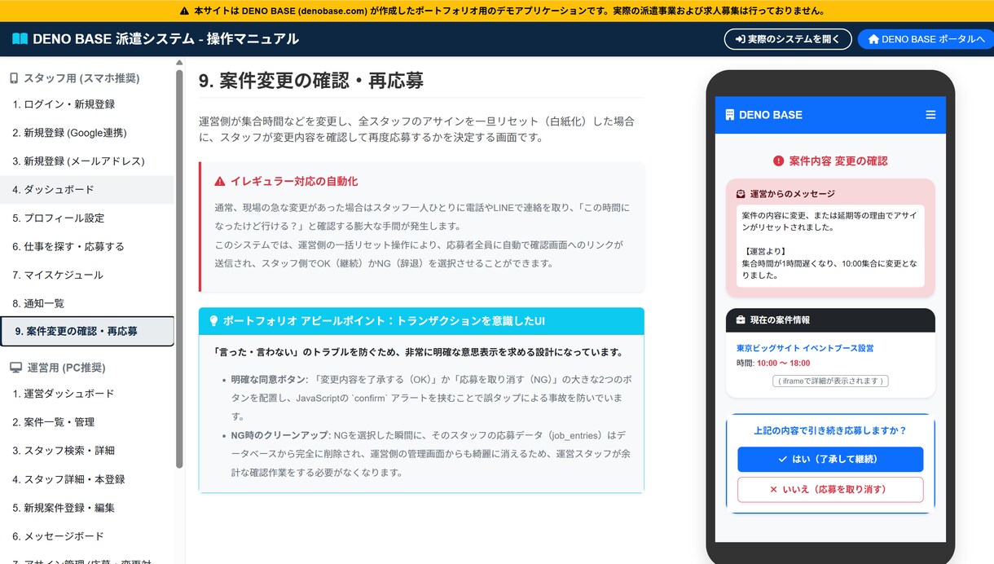Cancel with いいえ（応募を取り消す）button
994x564 pixels.
coord(830,490)
